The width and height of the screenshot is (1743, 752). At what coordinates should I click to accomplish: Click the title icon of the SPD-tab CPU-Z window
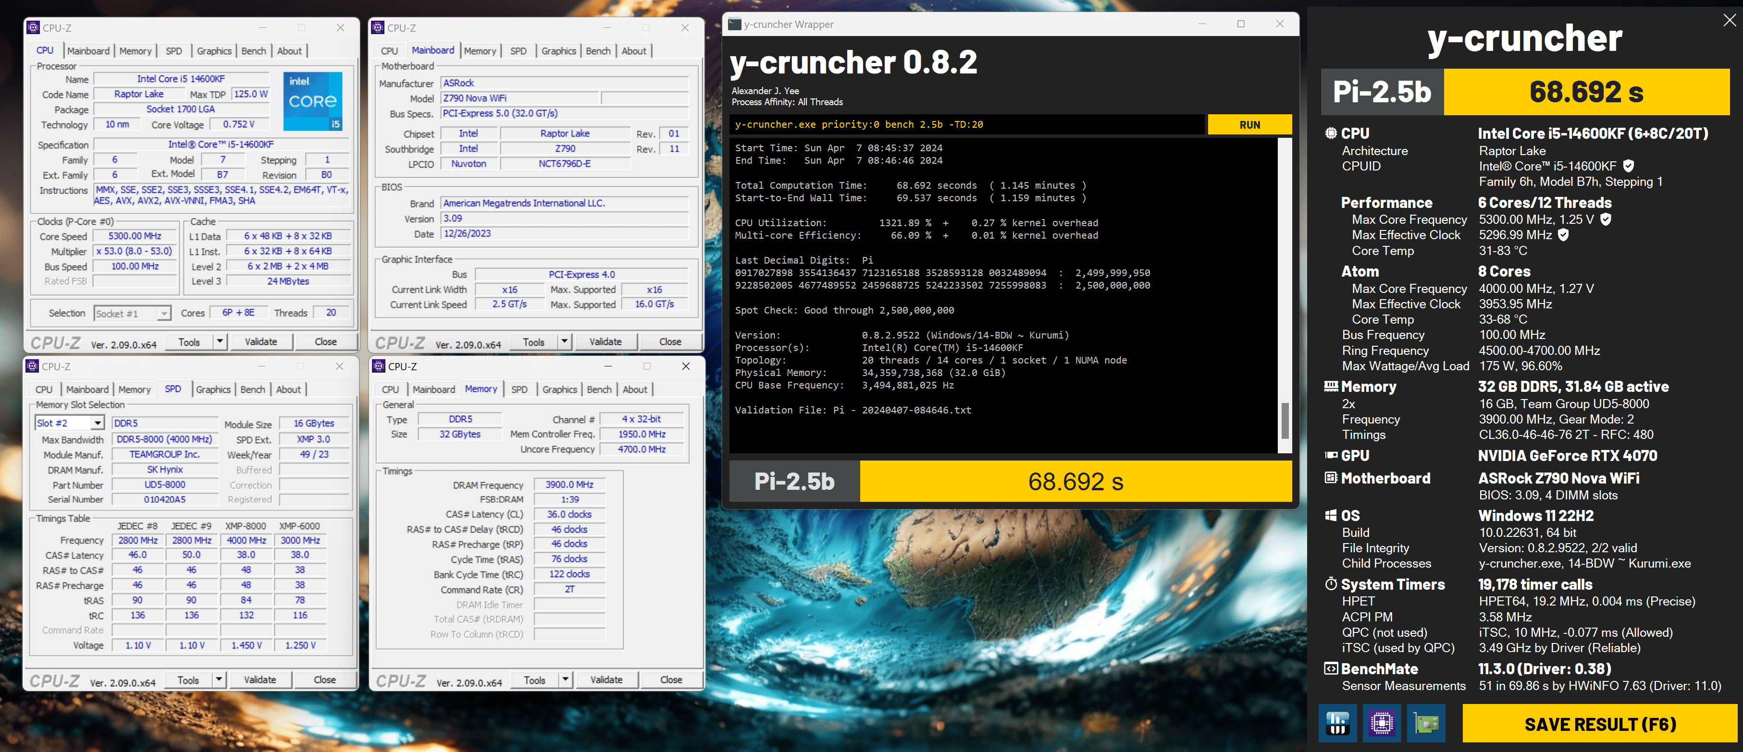pyautogui.click(x=33, y=366)
